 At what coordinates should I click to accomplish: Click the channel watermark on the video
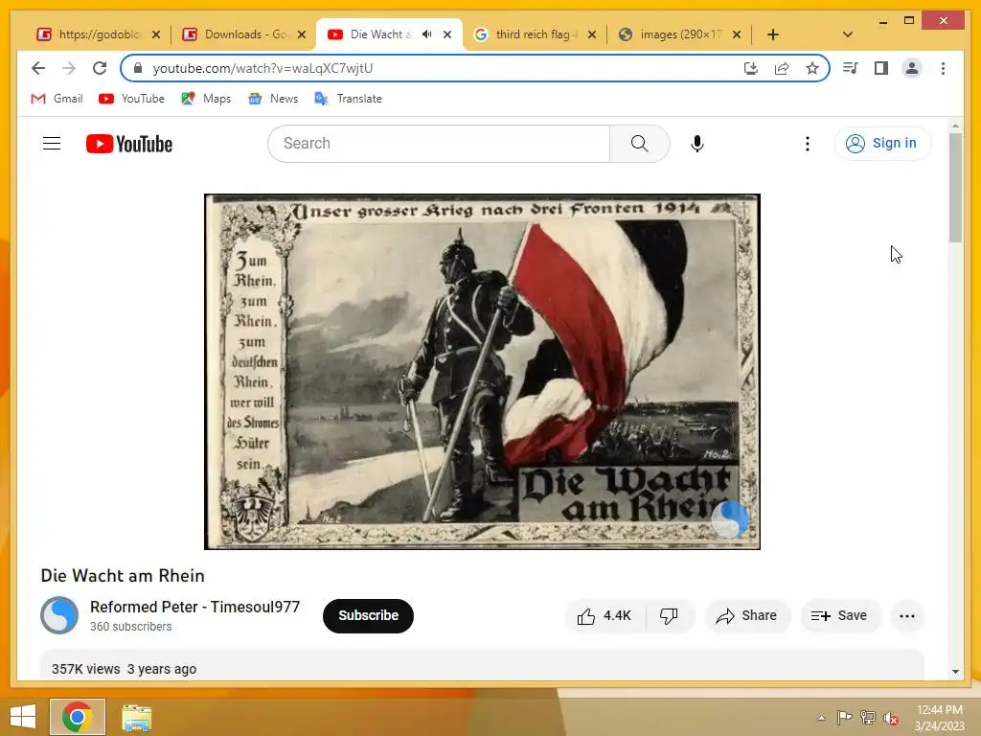729,518
